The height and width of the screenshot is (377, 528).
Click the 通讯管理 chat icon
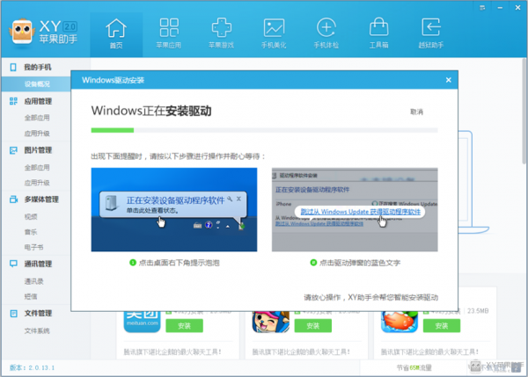click(x=13, y=264)
